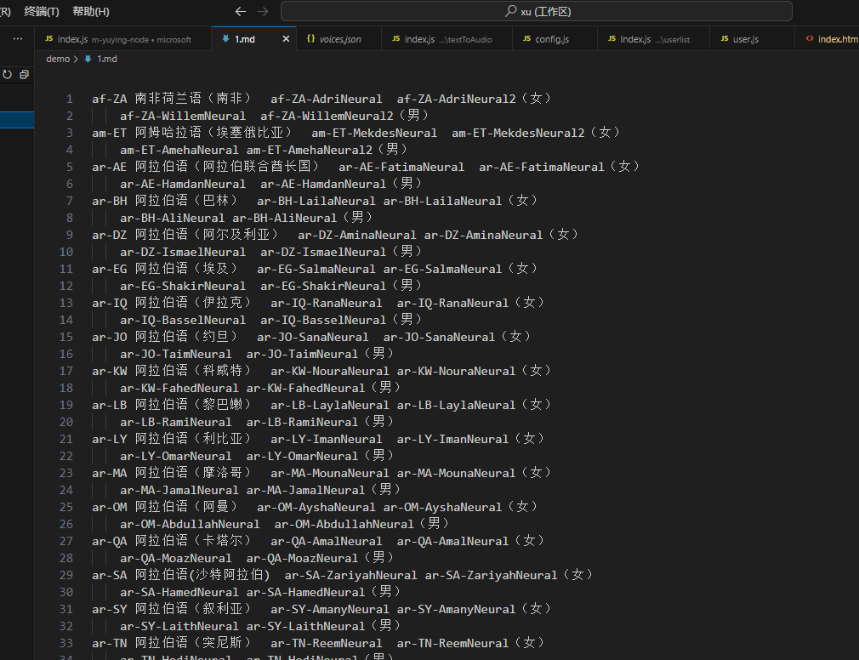
Task: Click text 阿拉伯语（卡塔尔）
Action: click(x=193, y=541)
